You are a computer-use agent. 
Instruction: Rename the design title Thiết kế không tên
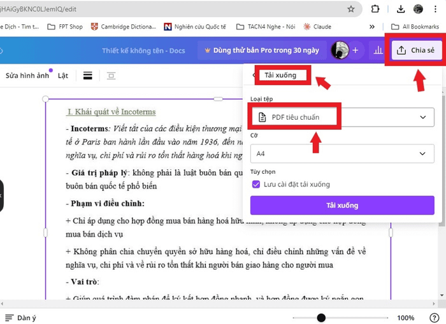point(143,50)
